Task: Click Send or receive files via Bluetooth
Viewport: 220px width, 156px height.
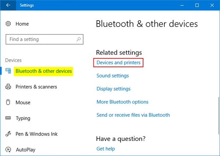Action: [x=133, y=115]
